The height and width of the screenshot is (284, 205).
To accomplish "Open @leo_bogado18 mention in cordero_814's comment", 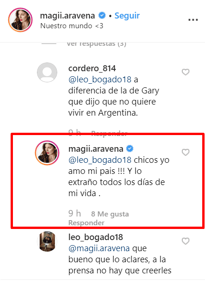I will click(x=100, y=80).
